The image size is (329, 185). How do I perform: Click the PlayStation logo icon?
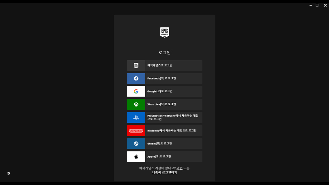[136, 118]
